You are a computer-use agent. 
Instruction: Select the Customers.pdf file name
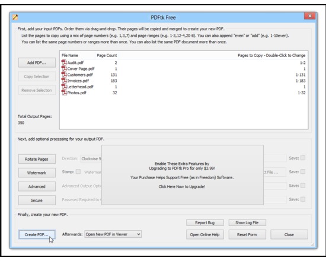tap(80, 75)
